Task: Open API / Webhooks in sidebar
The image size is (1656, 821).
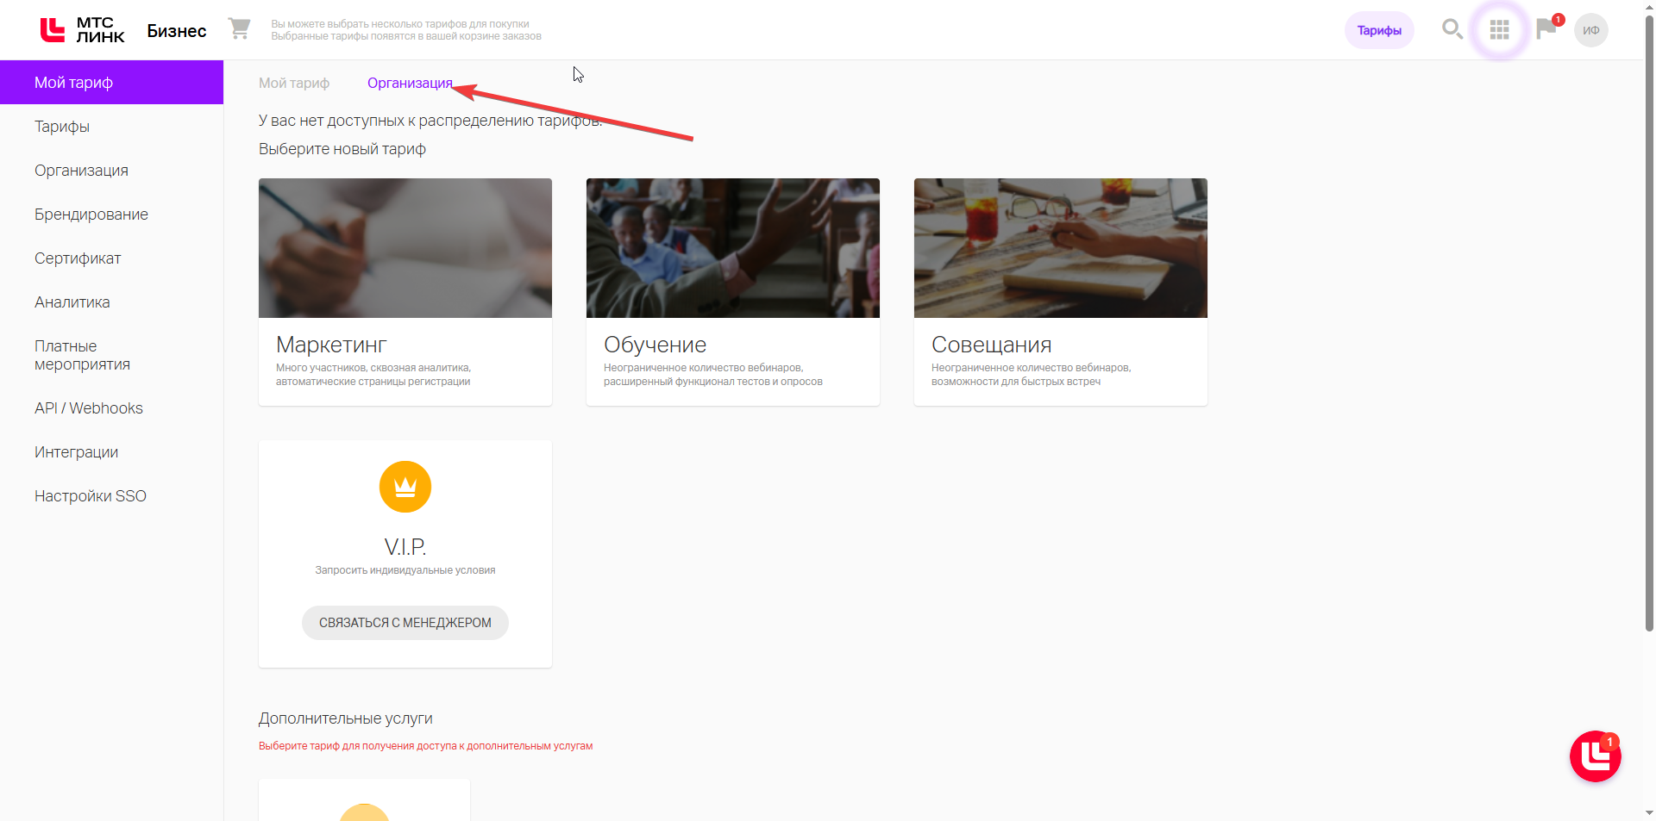Action: click(112, 408)
